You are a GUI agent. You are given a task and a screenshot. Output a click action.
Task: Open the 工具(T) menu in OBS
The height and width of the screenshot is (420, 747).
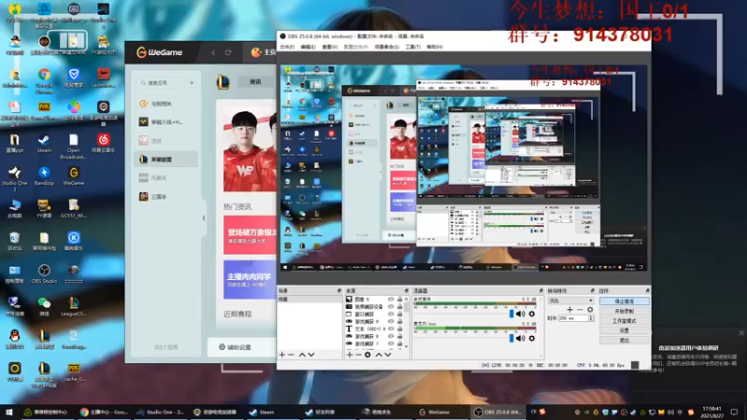(x=413, y=47)
